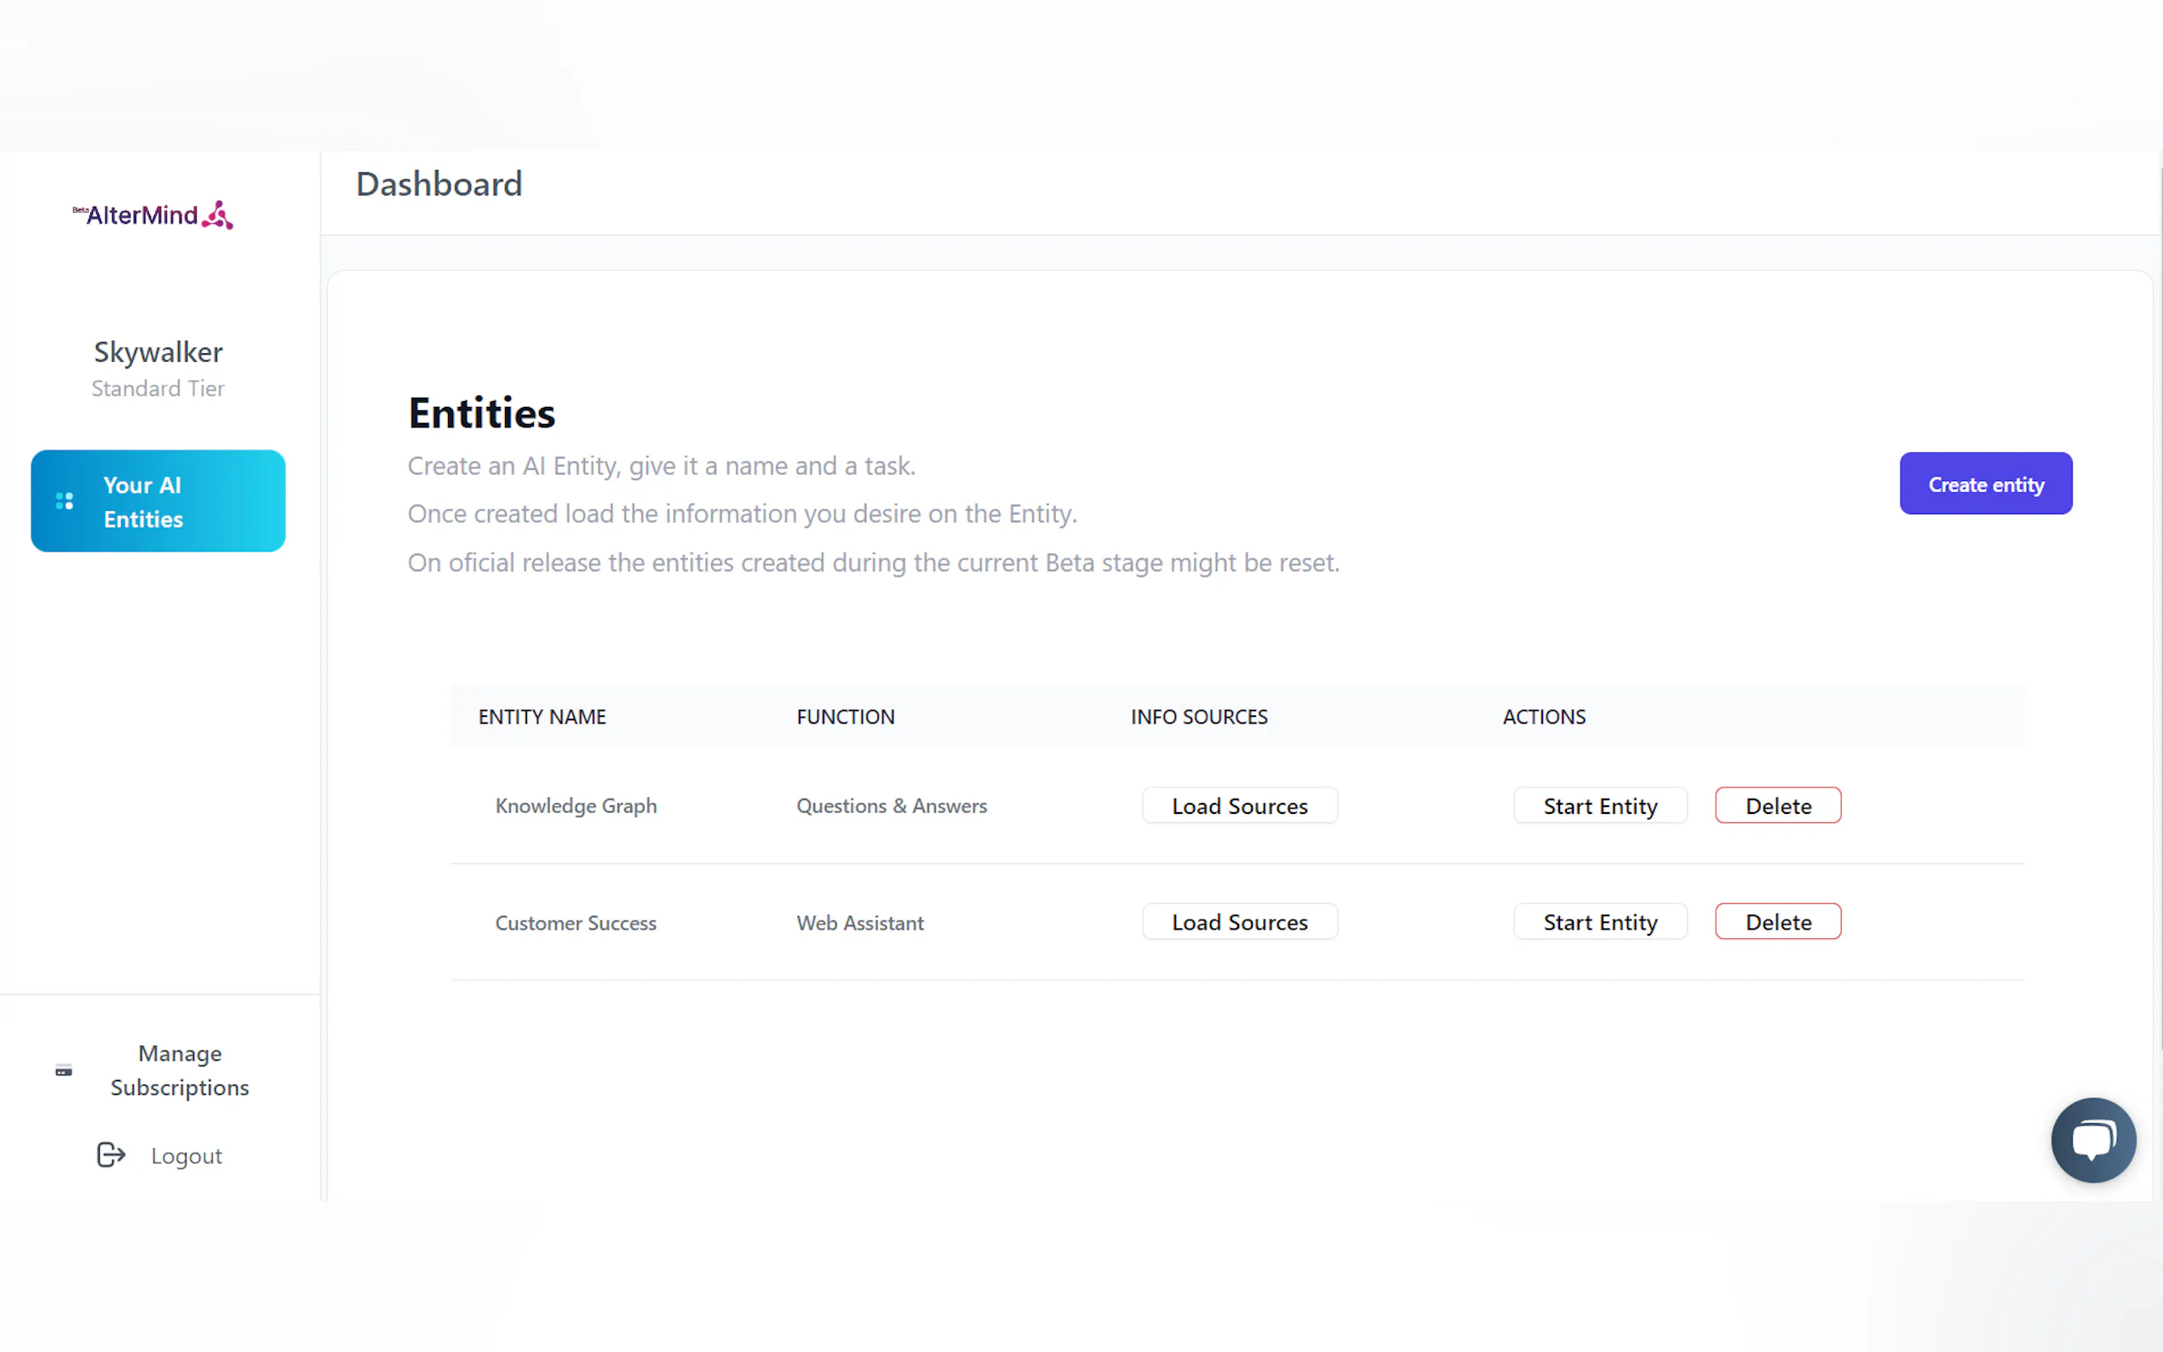This screenshot has width=2163, height=1352.
Task: Delete the Knowledge Graph entity
Action: pos(1777,805)
